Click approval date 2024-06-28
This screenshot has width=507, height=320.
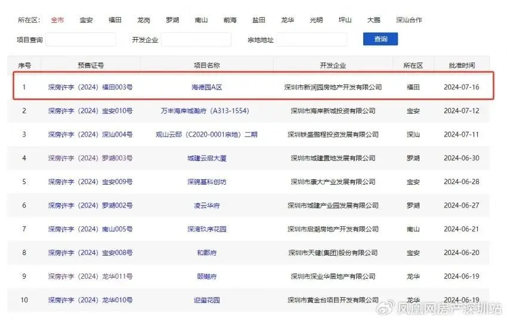(x=462, y=182)
